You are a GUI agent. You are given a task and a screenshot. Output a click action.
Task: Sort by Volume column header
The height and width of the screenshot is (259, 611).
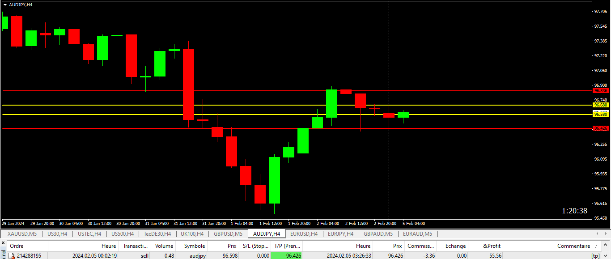point(163,246)
